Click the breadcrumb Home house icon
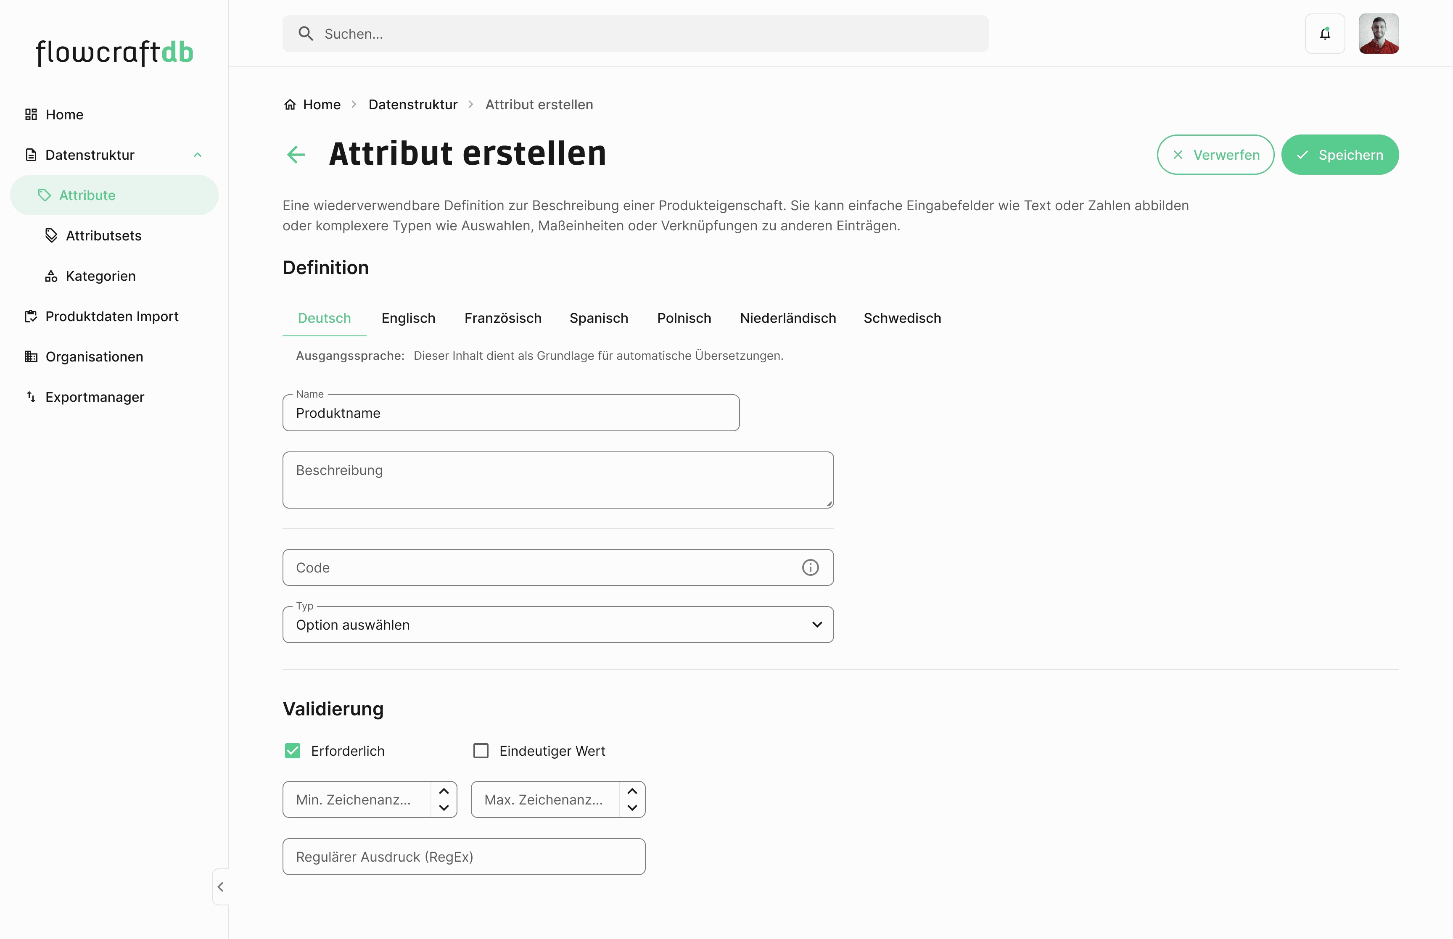1453x939 pixels. [x=290, y=104]
